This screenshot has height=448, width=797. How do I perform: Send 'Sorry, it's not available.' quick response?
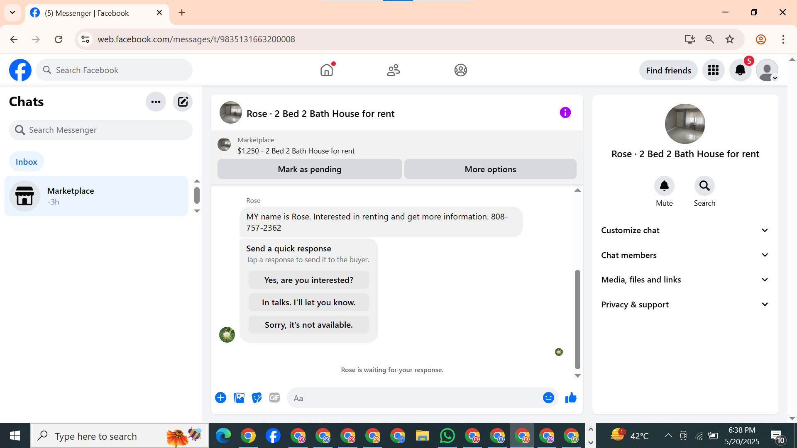pos(308,325)
